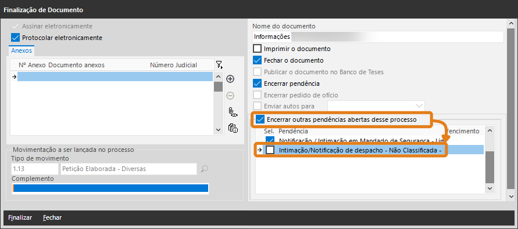Select the Intimação/Notificação de despacho checkbox
The image size is (518, 229).
tap(270, 150)
